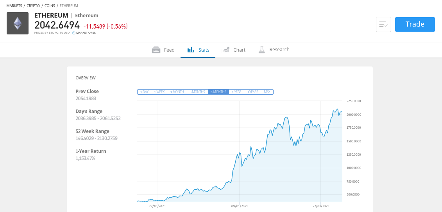Click the Research flask icon

click(x=262, y=50)
